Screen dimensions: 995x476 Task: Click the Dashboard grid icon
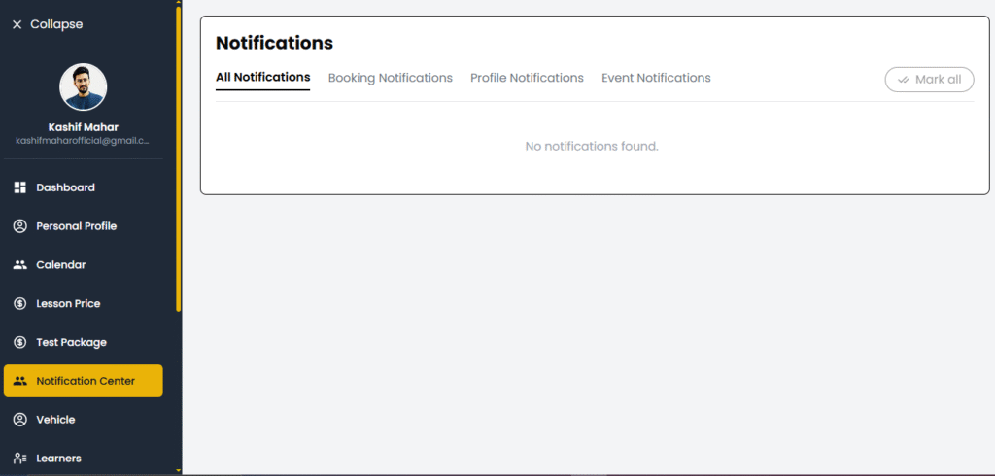click(19, 187)
